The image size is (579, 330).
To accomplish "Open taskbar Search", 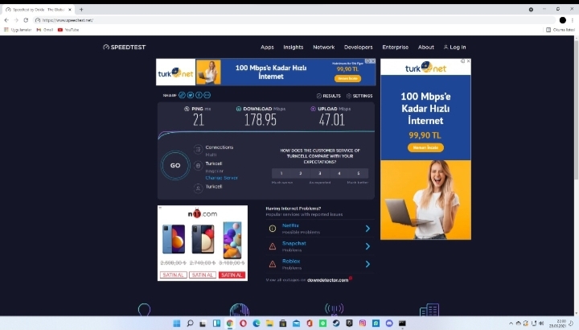I will 190,324.
